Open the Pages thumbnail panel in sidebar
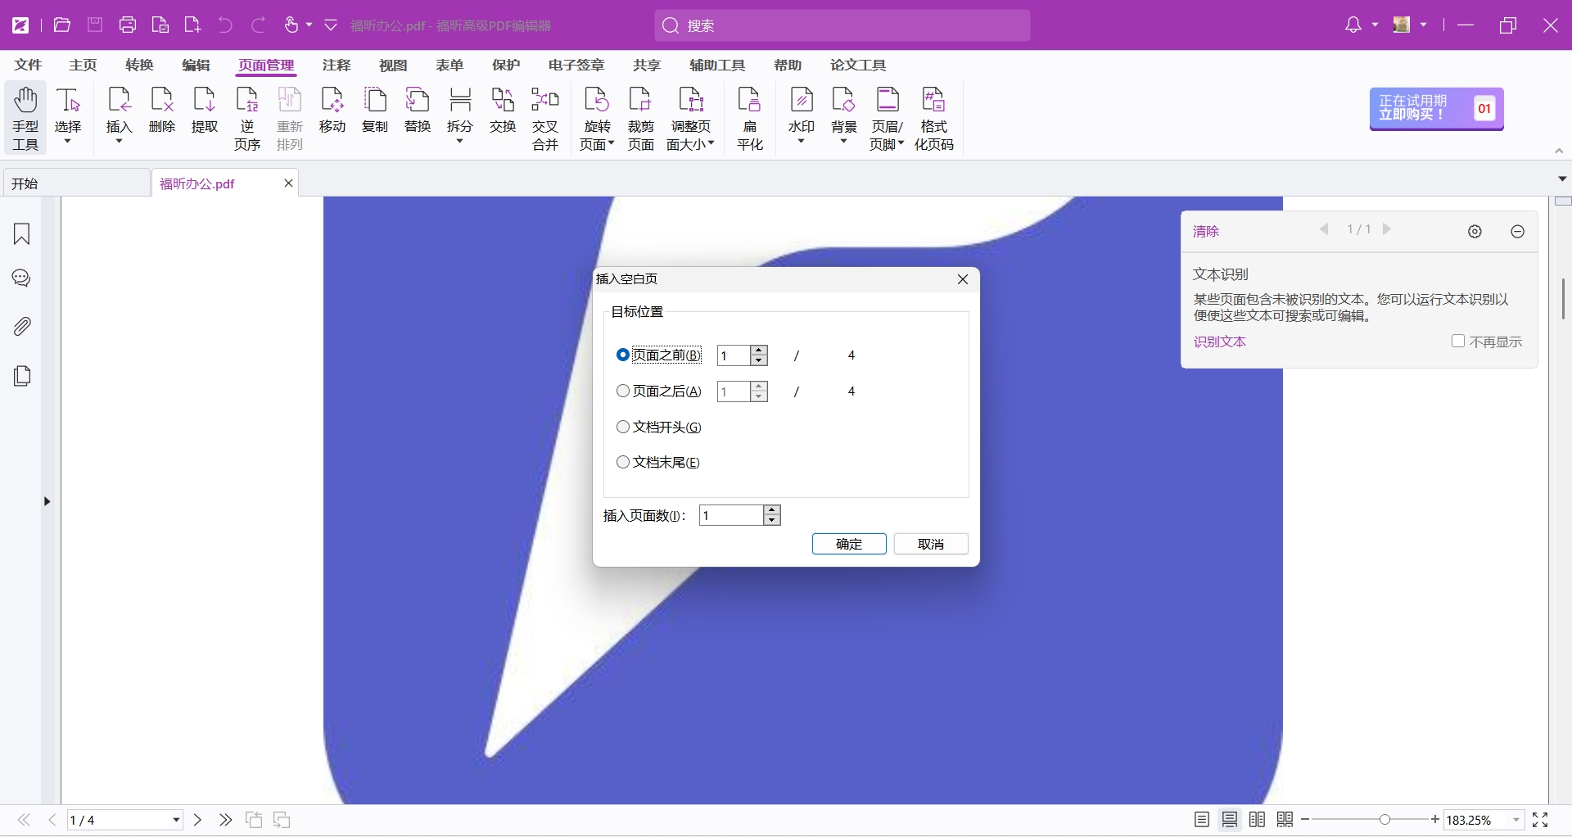This screenshot has height=837, width=1572. [22, 376]
